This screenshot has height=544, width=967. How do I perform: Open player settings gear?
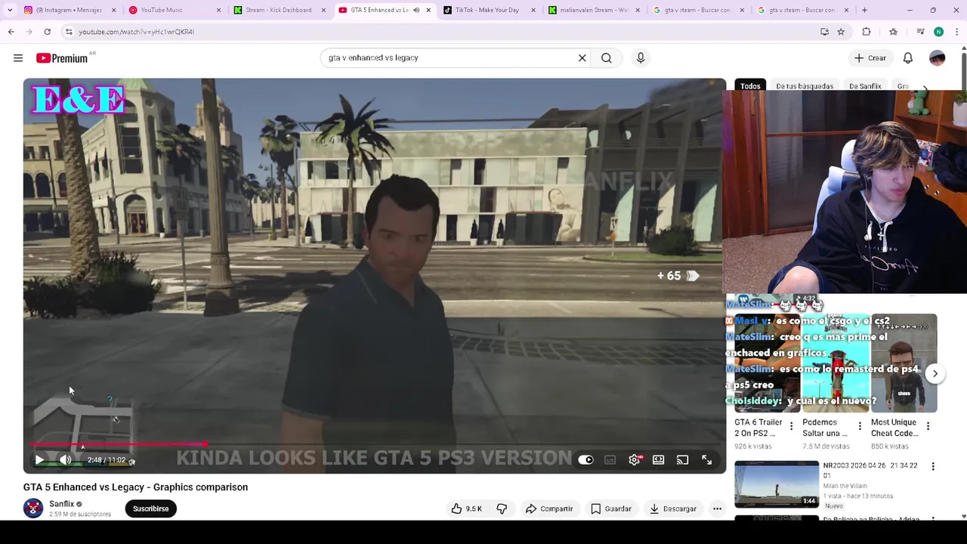point(635,459)
